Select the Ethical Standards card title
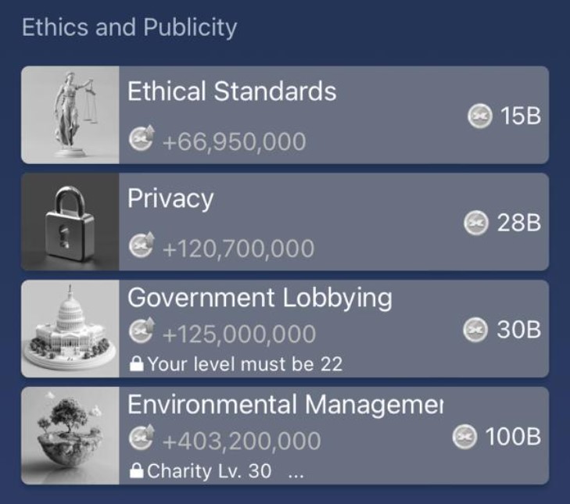570x504 pixels. (231, 91)
